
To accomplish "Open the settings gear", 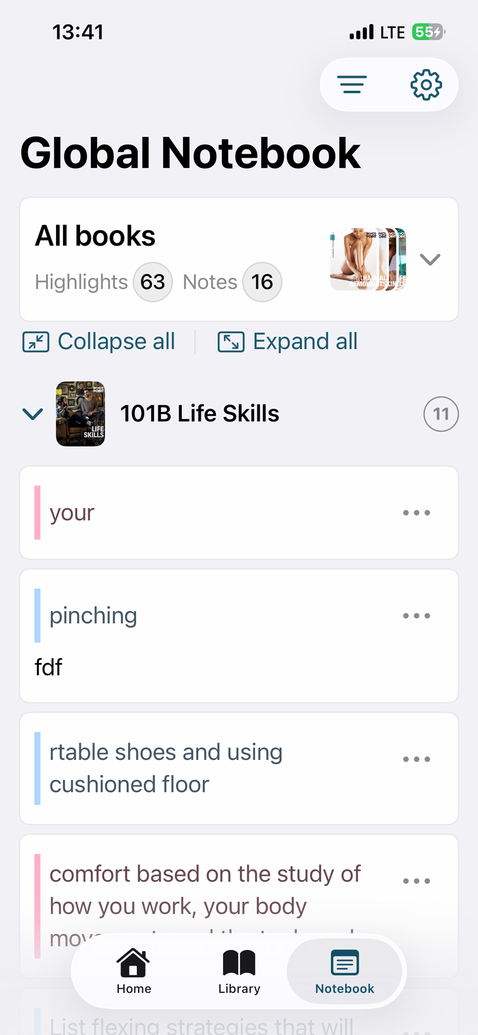I will 426,84.
